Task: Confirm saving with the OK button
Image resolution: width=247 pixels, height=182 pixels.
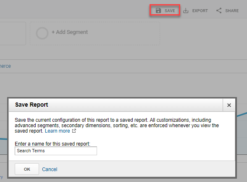Action: [27, 169]
